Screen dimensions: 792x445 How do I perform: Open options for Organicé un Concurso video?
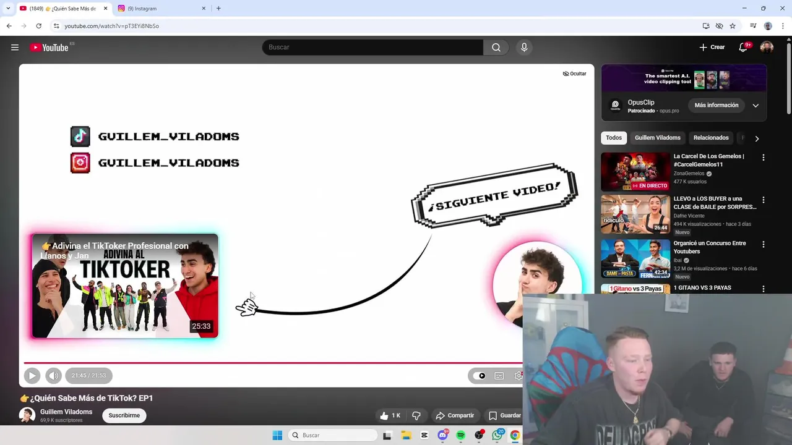[x=763, y=245]
